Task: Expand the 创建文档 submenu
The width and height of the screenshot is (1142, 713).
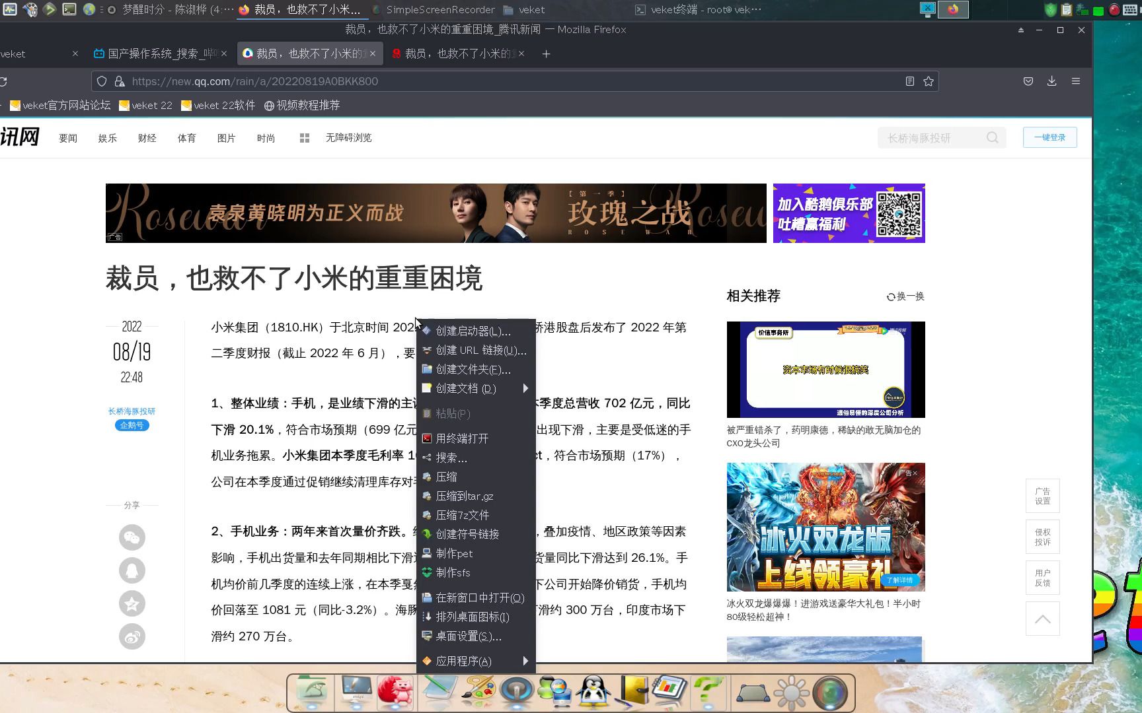Action: [x=476, y=389]
